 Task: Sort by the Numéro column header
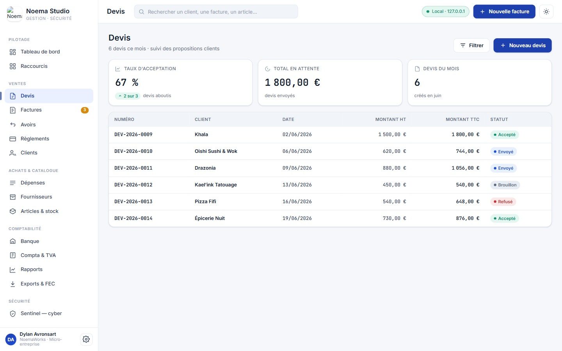point(124,119)
